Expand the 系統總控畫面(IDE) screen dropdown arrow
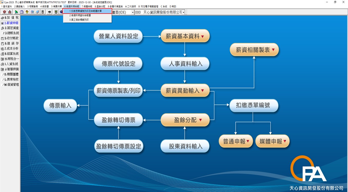The height and width of the screenshot is (192, 348). 133,12
